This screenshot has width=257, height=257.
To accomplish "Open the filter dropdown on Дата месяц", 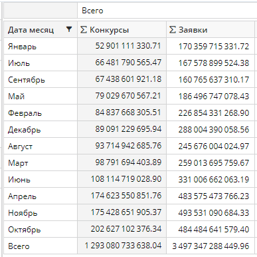I will click(x=69, y=29).
